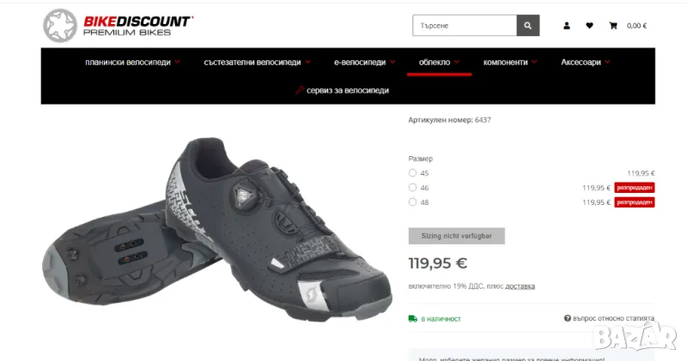Click the search magnifier button
The height and width of the screenshot is (361, 687).
click(x=528, y=26)
